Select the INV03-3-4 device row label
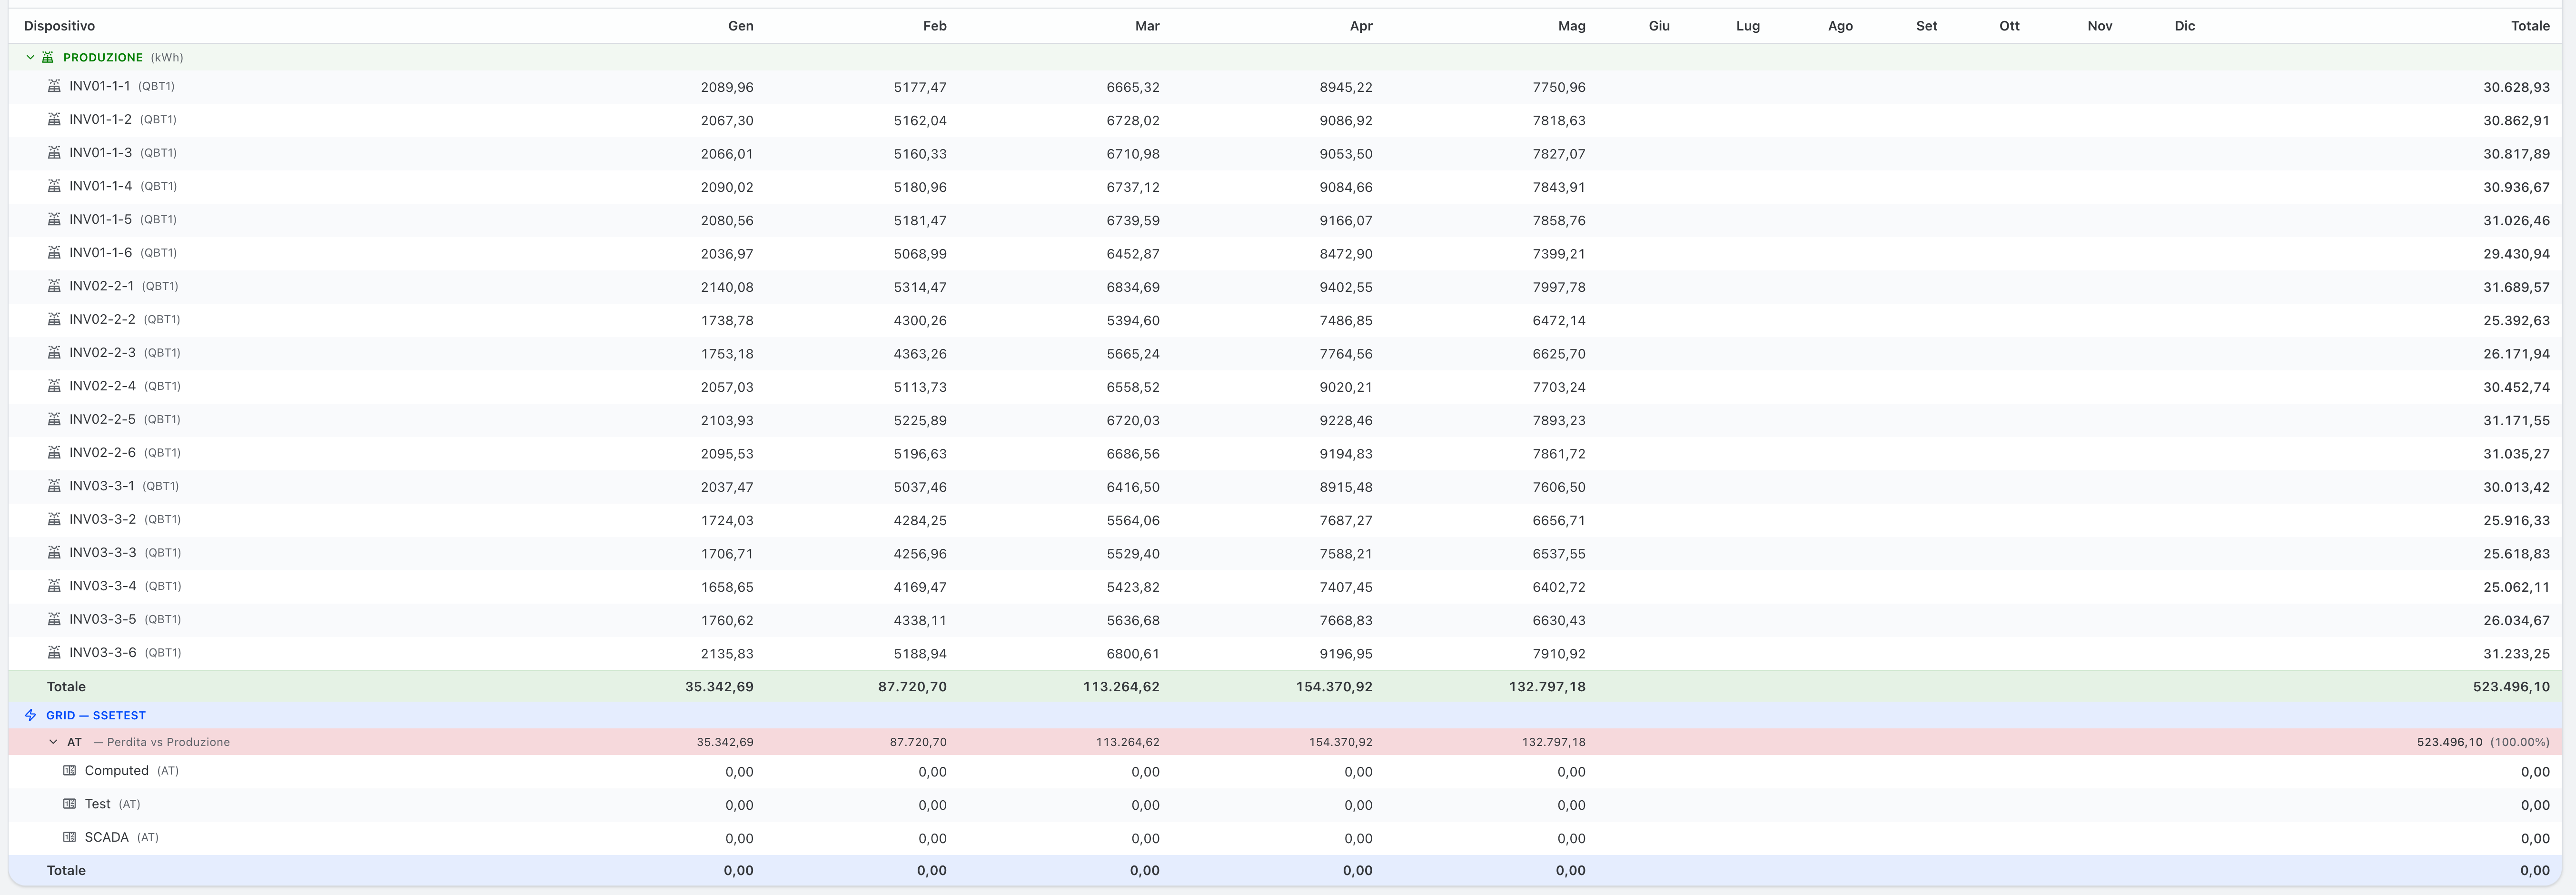 (x=125, y=586)
